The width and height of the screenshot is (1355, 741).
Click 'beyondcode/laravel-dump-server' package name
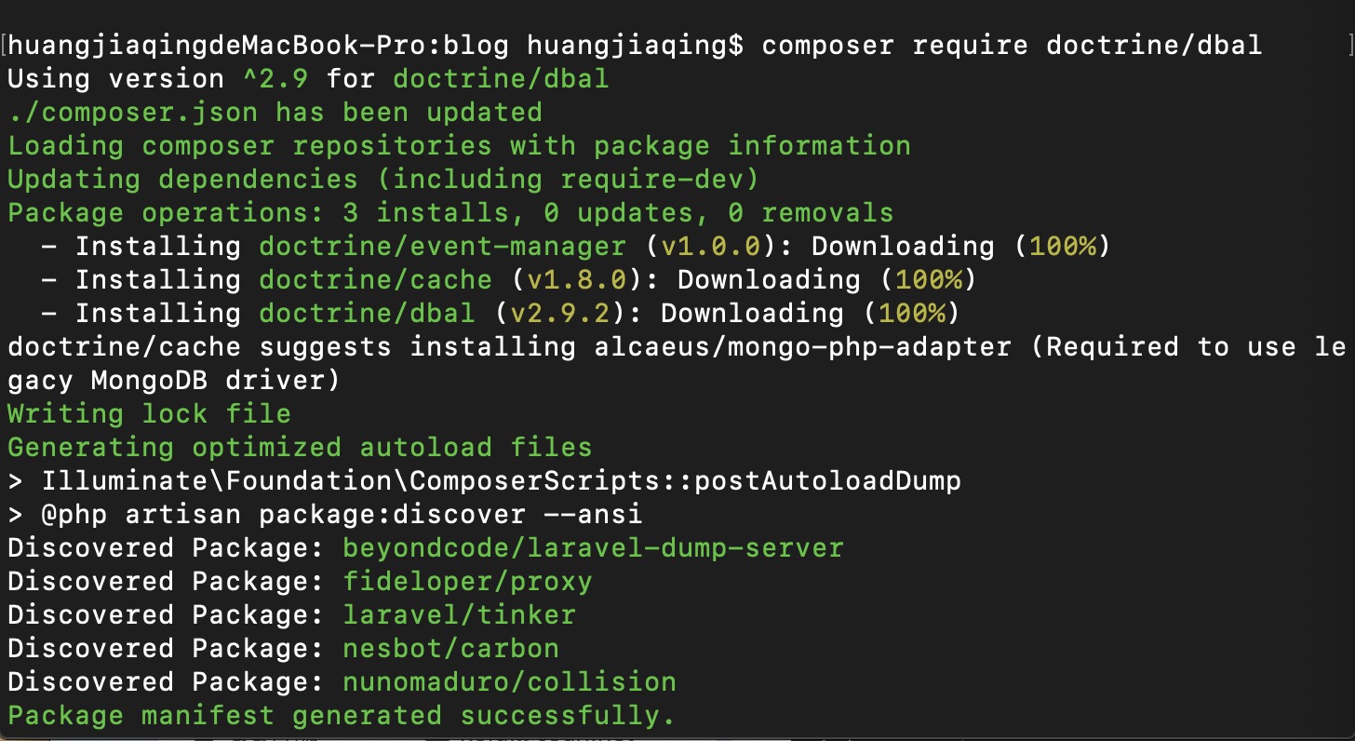(x=593, y=547)
